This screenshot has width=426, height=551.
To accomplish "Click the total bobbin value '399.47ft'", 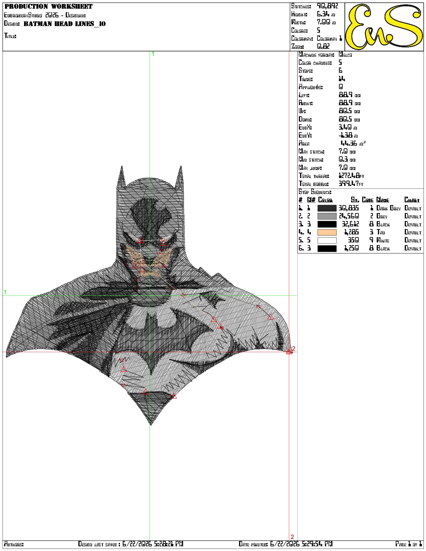I will click(x=351, y=184).
